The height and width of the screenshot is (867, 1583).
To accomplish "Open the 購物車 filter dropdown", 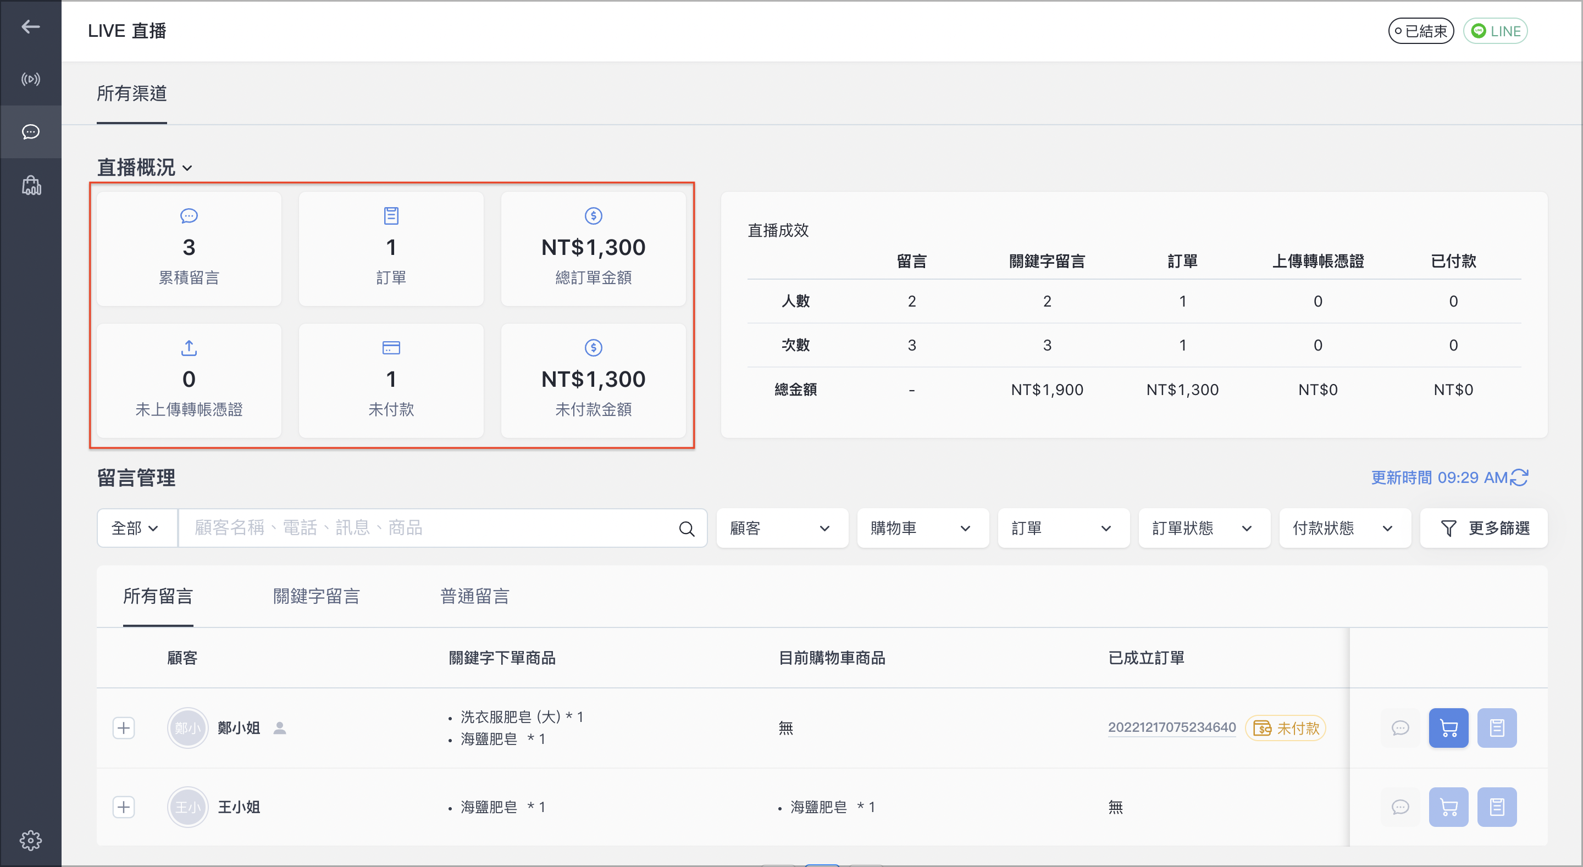I will (922, 528).
